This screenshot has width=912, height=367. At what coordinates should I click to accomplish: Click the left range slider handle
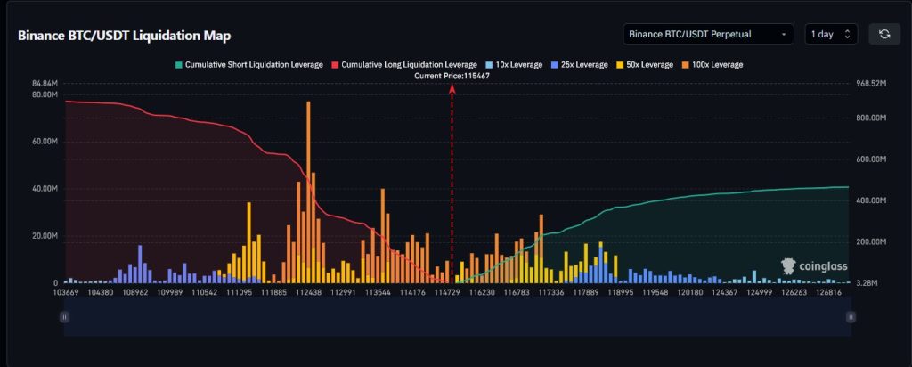[64, 316]
